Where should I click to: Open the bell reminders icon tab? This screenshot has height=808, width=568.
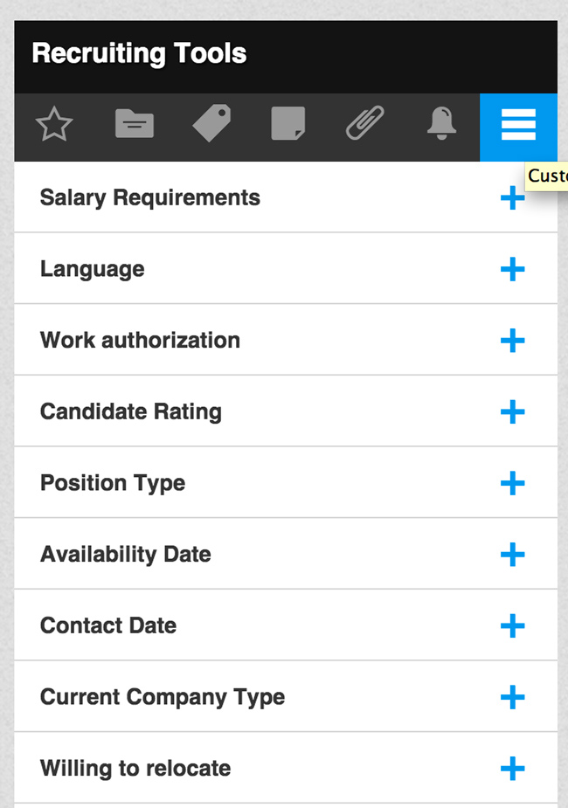click(442, 125)
